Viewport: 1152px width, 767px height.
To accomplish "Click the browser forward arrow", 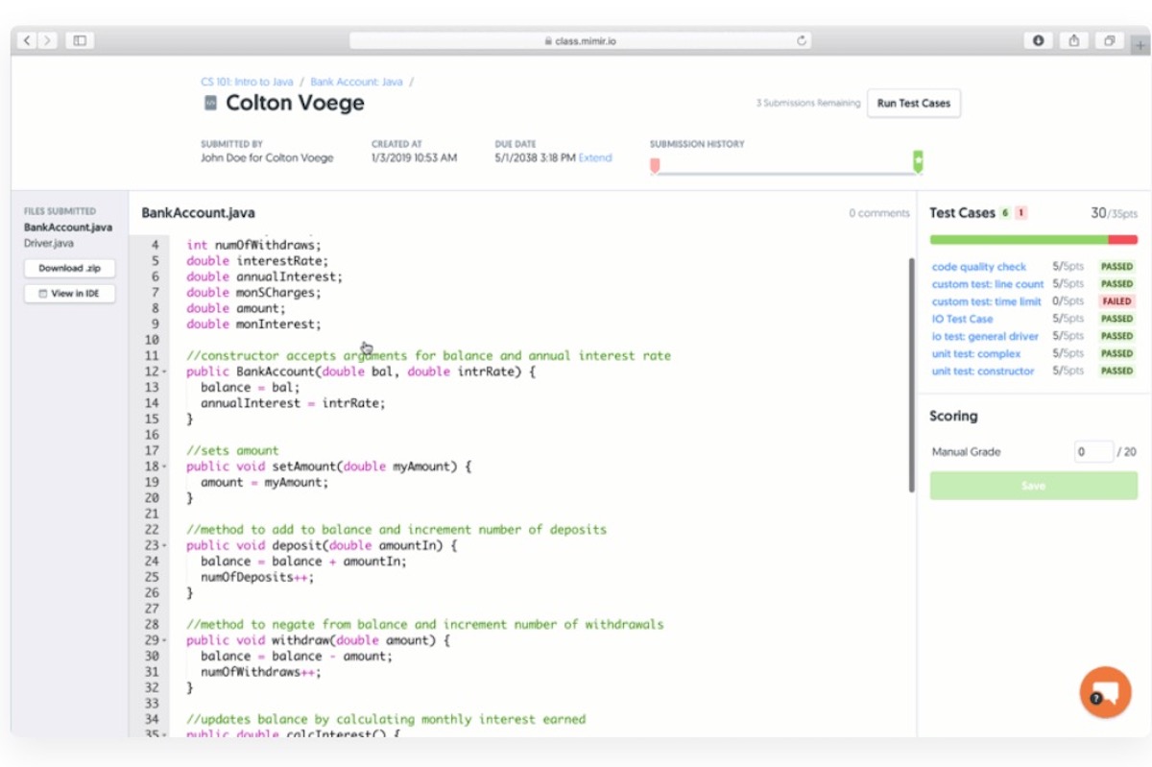I will (x=47, y=40).
